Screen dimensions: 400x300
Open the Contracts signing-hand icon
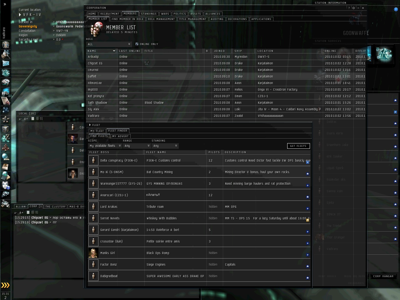point(6,101)
